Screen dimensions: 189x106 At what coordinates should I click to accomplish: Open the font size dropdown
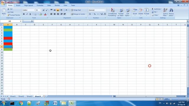[x=40, y=10]
